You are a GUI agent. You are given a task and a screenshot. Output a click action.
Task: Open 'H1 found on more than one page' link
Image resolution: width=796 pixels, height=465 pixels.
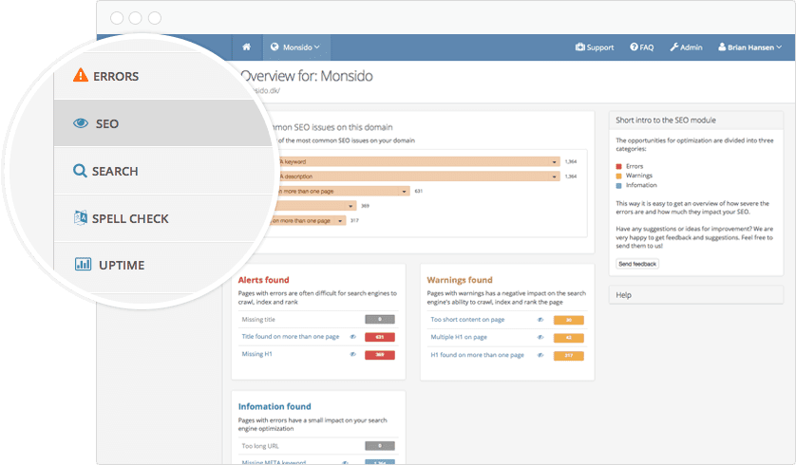(477, 355)
